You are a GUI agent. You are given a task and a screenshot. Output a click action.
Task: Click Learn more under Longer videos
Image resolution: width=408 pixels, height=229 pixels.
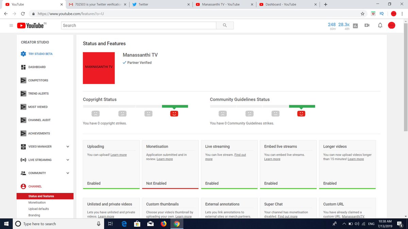(x=356, y=159)
